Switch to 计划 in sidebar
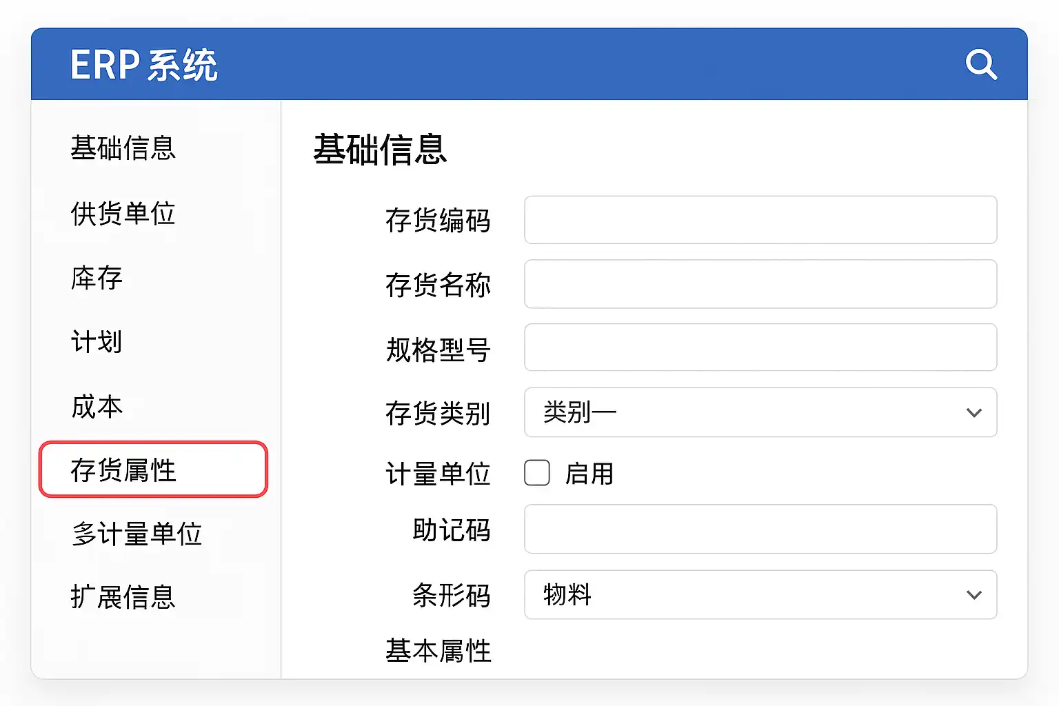Image resolution: width=1059 pixels, height=706 pixels. (97, 342)
